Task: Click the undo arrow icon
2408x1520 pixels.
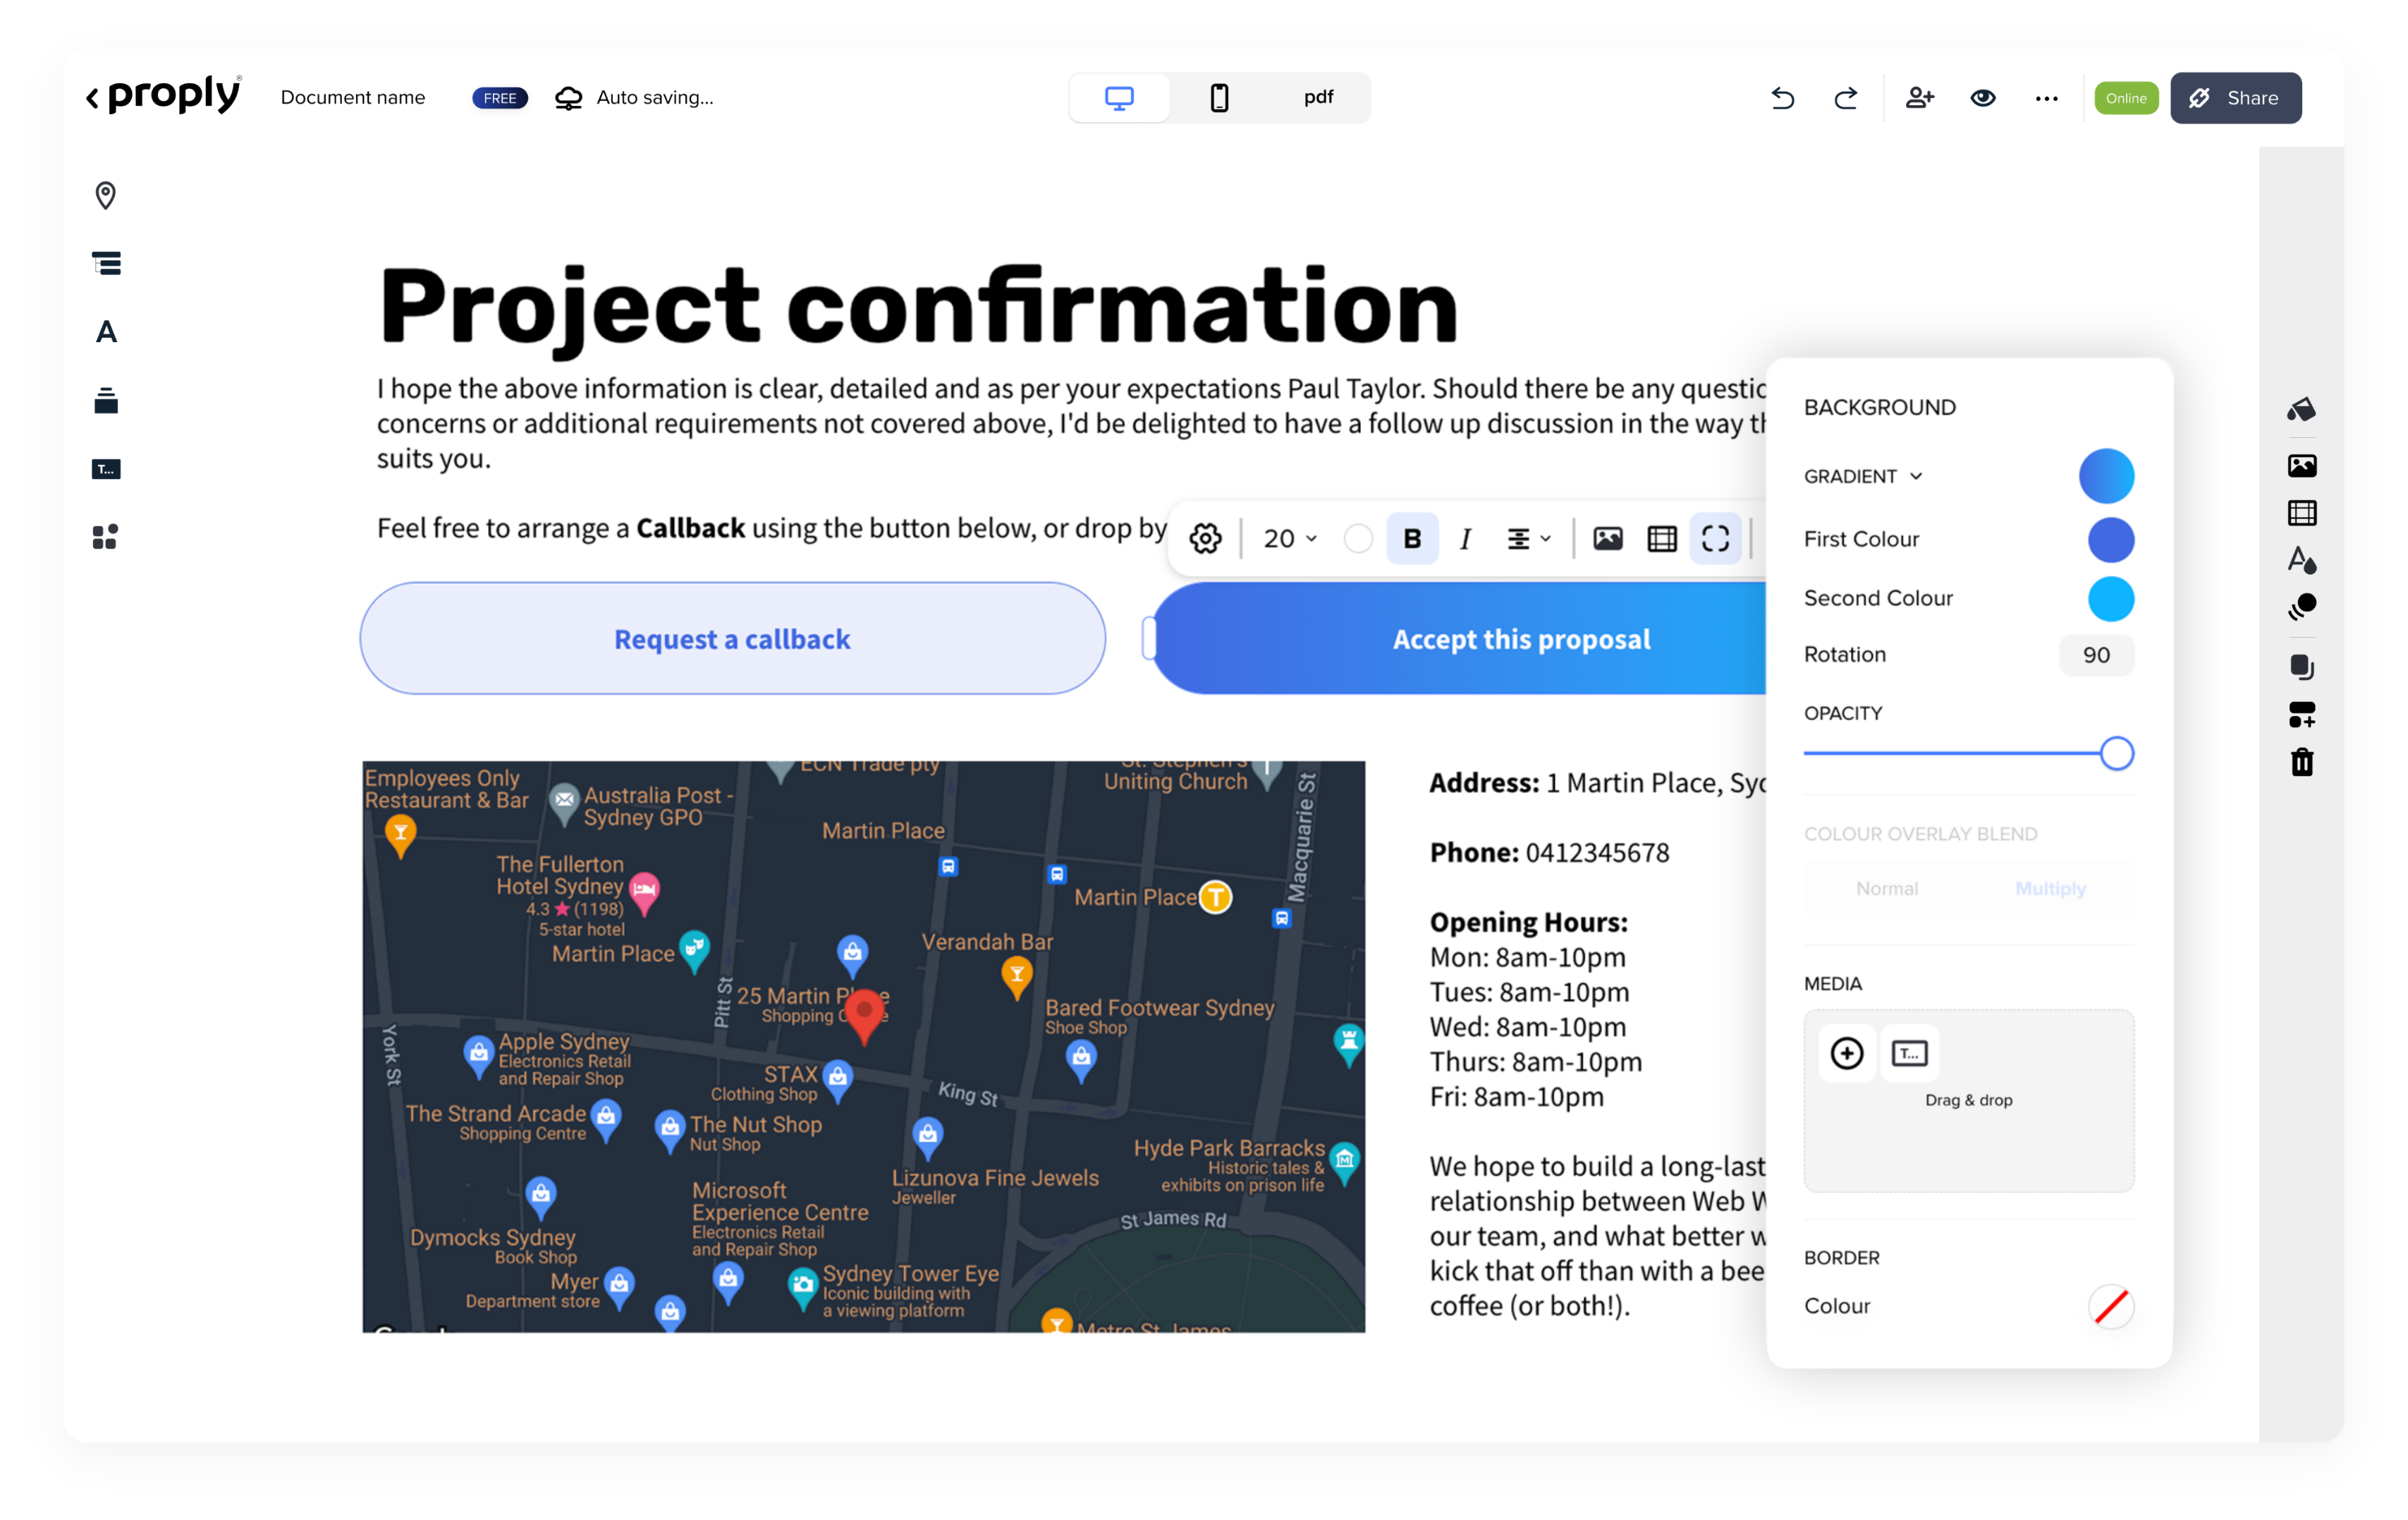Action: [1782, 98]
